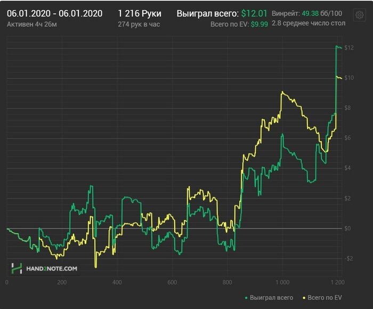The height and width of the screenshot is (309, 373).
Task: Click the 1 000 x-axis label
Action: pyautogui.click(x=282, y=282)
